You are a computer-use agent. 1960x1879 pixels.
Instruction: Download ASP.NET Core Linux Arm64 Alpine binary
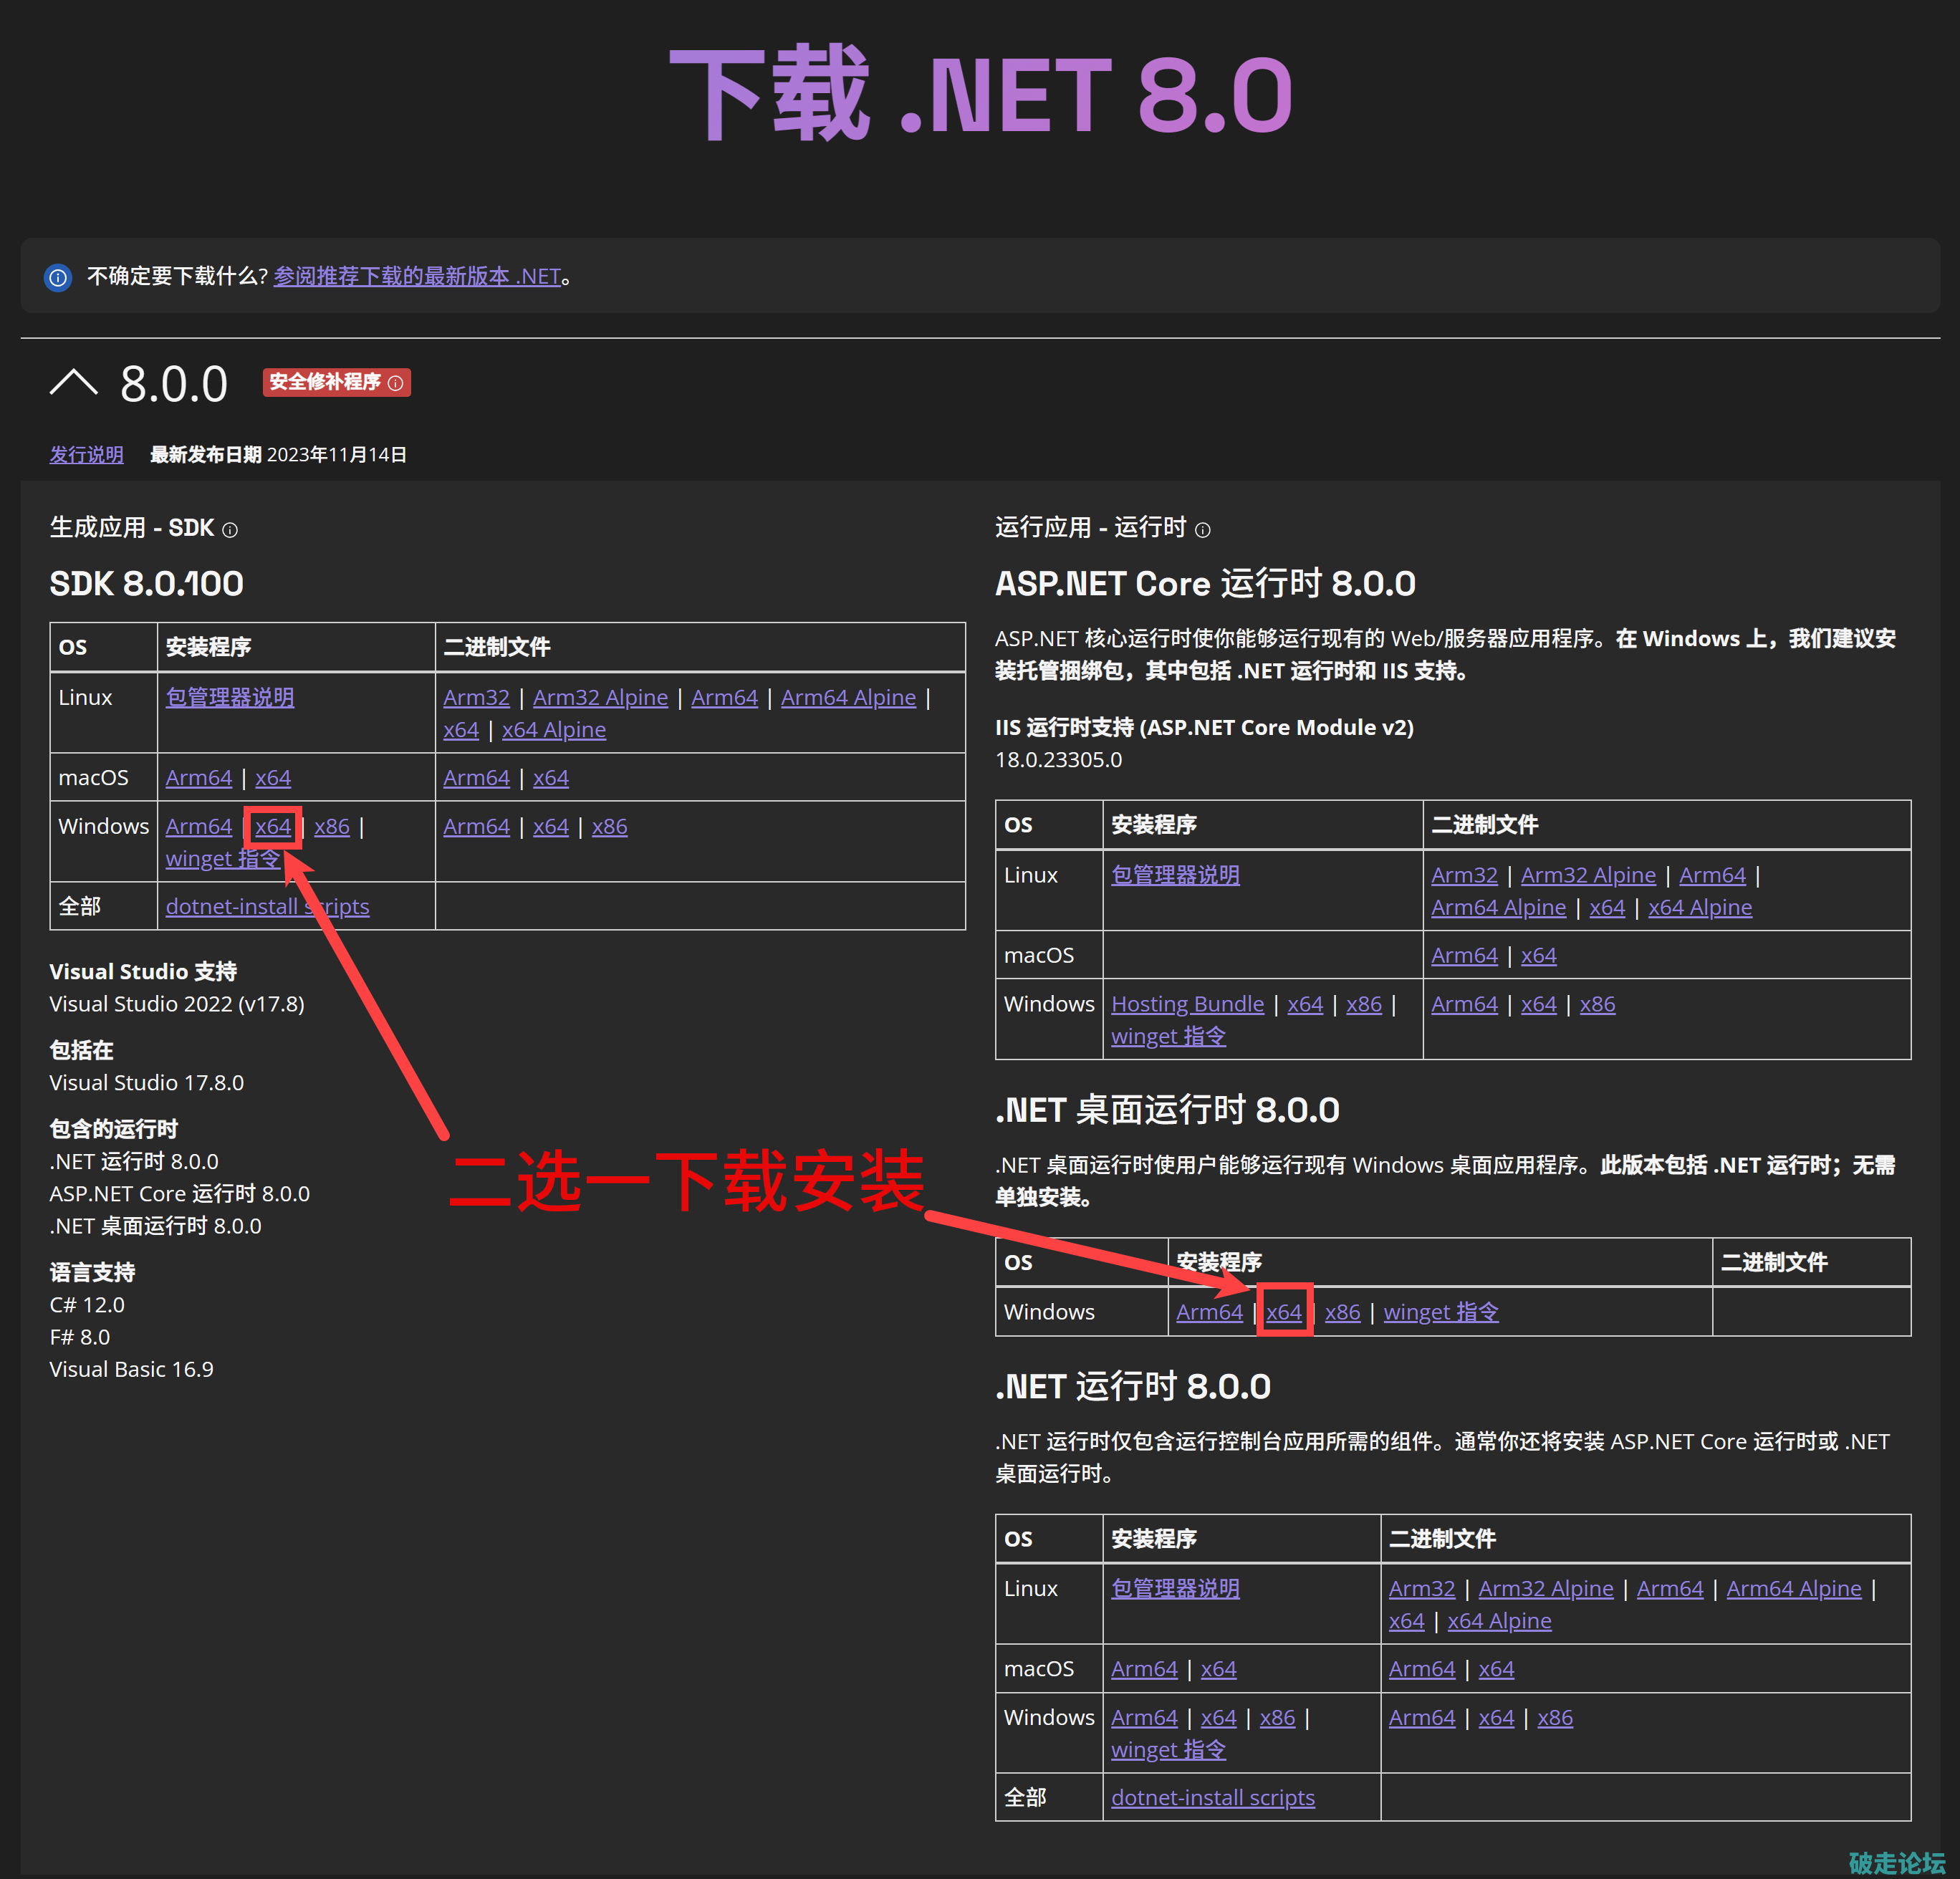(x=1499, y=908)
